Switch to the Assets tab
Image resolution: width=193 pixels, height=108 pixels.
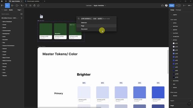11,10
